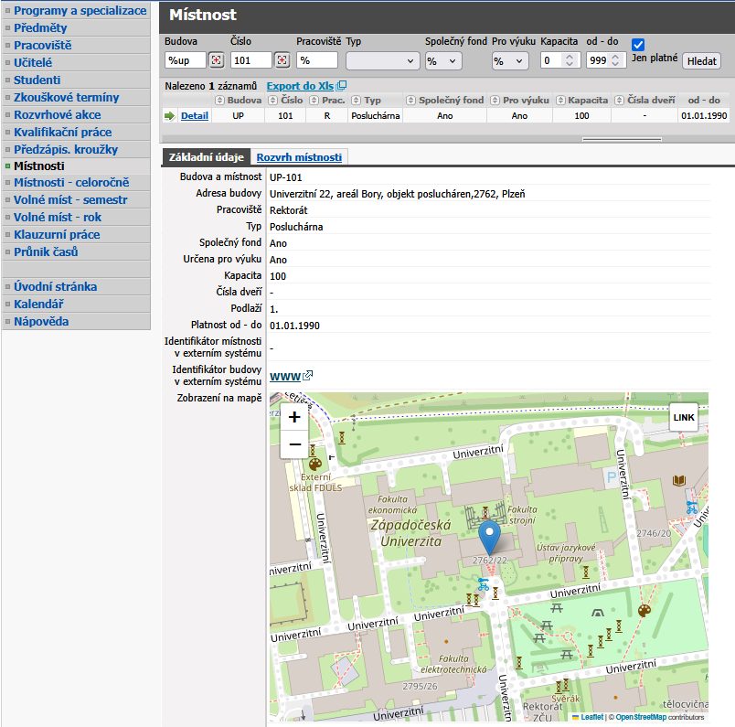Zoom out the map with minus button

pyautogui.click(x=294, y=445)
